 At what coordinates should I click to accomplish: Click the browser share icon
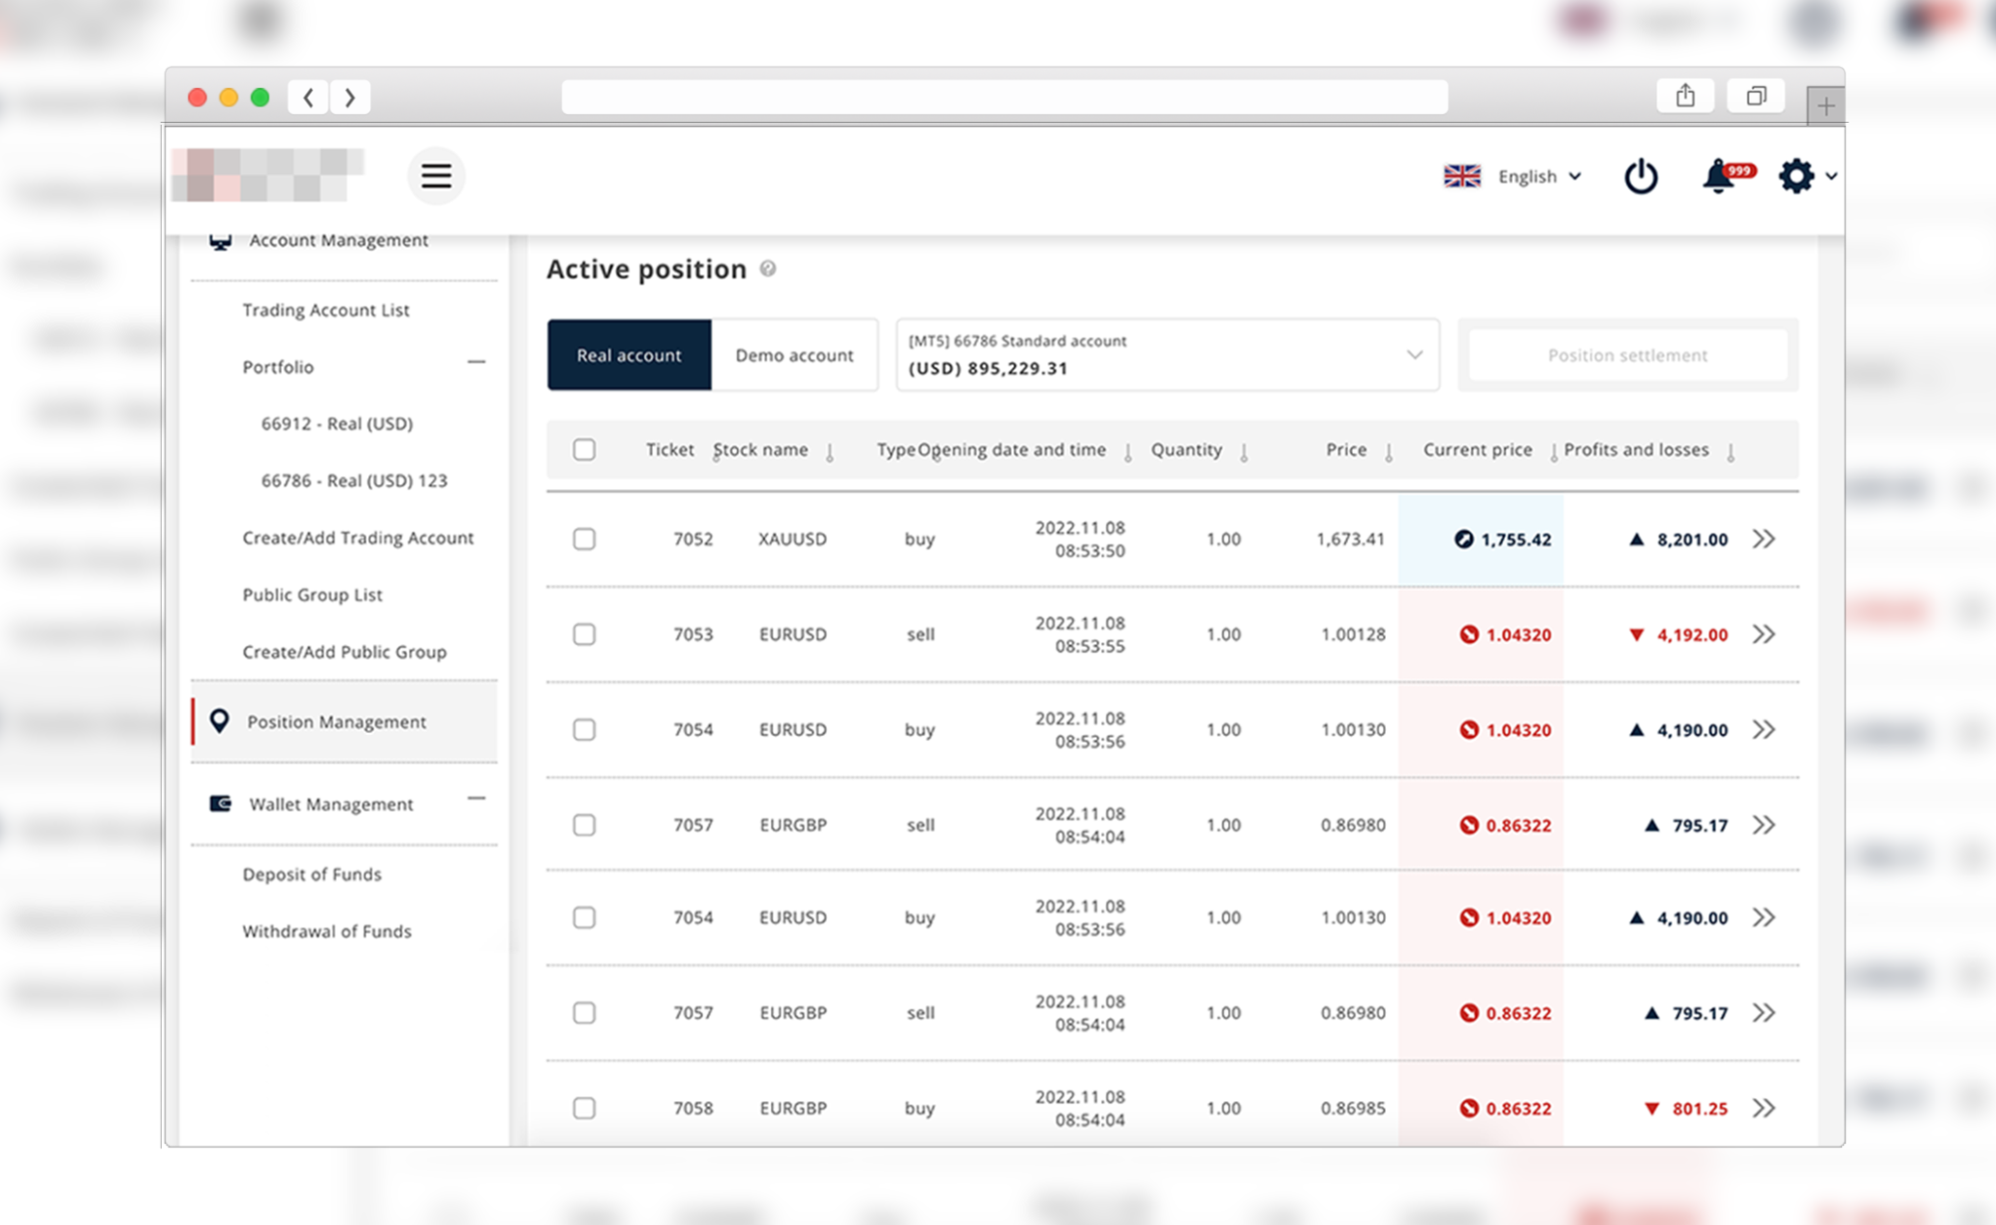point(1685,96)
